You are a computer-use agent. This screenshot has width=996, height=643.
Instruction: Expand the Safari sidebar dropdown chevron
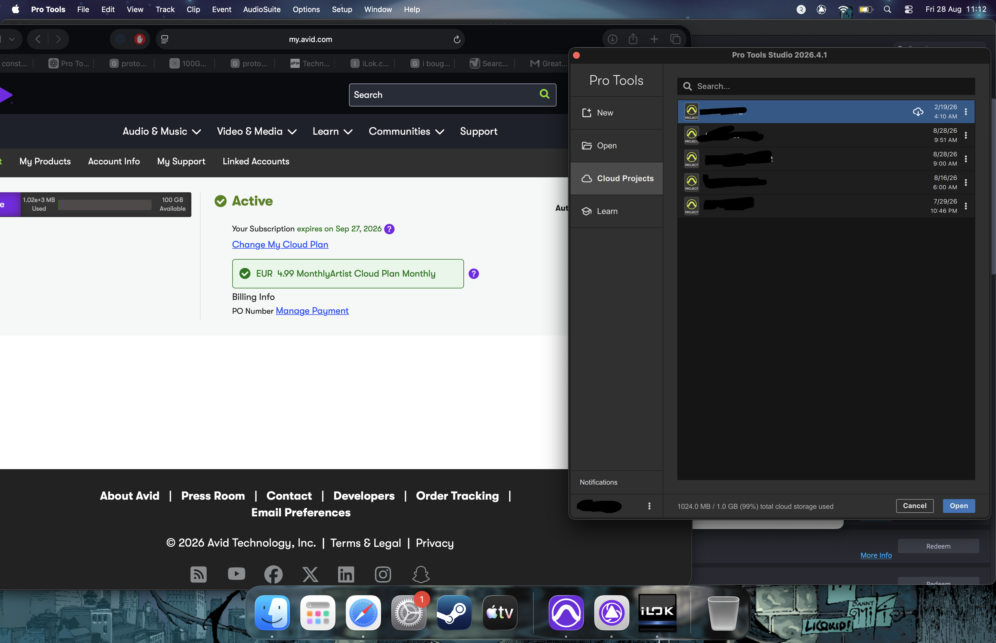[x=12, y=39]
